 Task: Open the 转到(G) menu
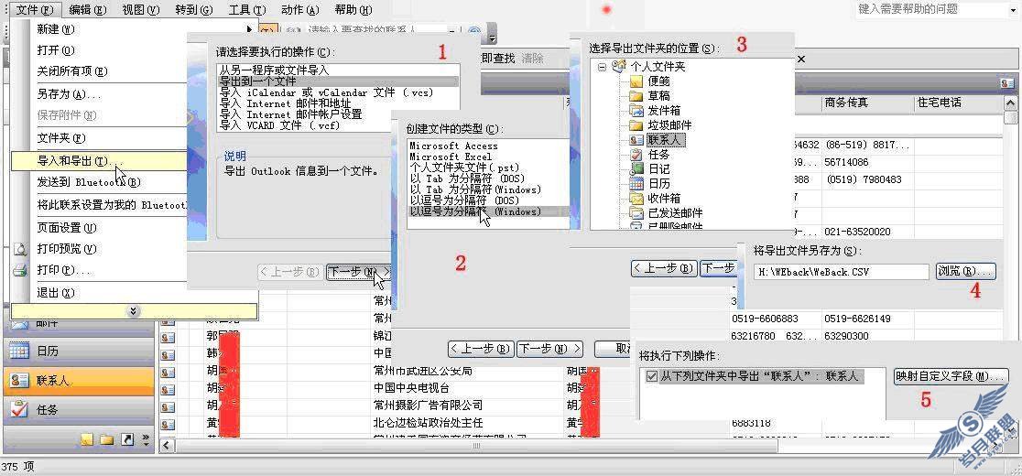[x=194, y=10]
